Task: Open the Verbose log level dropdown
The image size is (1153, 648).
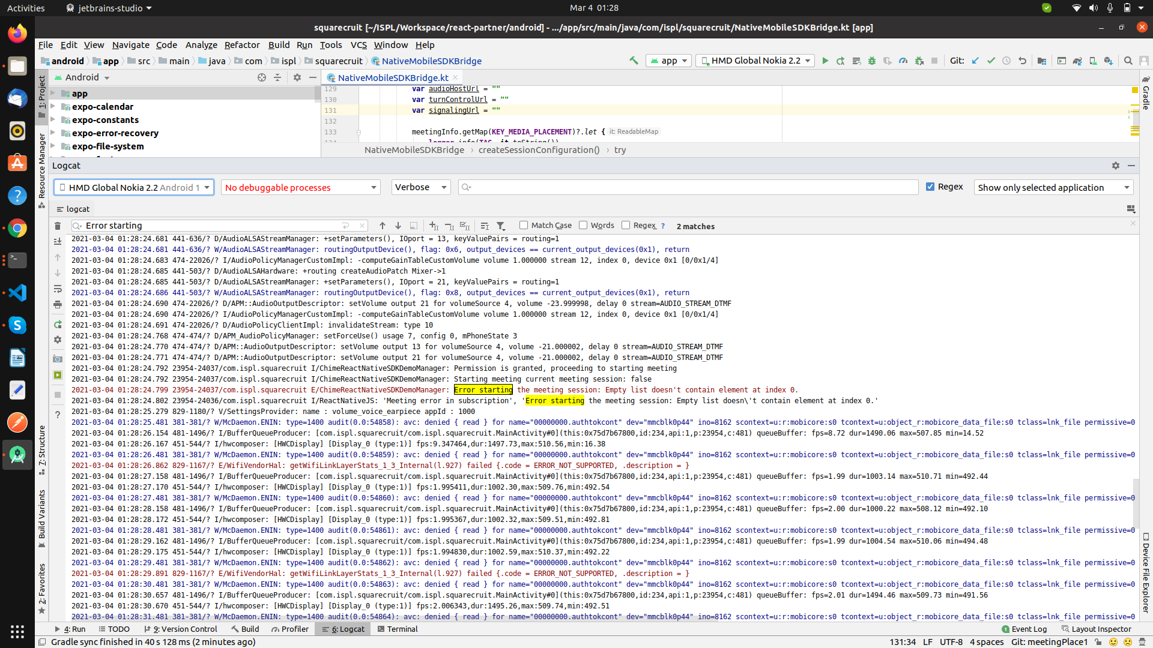Action: tap(421, 187)
